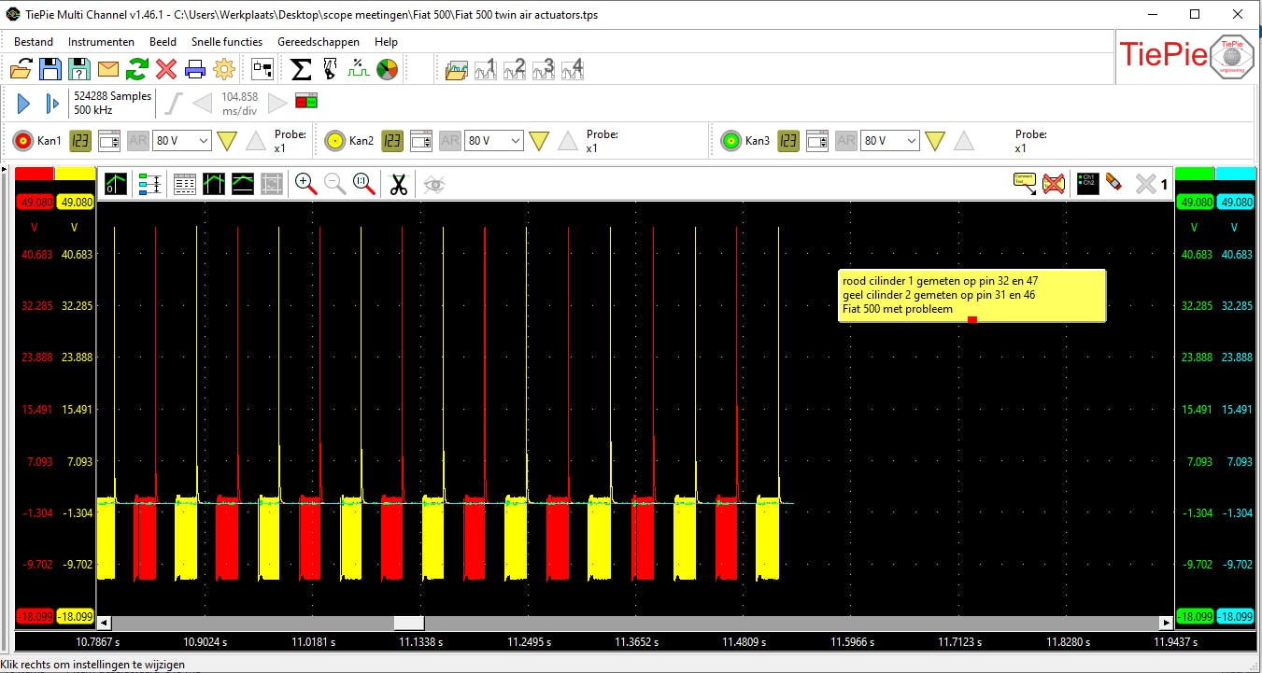Toggle Kan2 channel yellow indicator
Screen dimensions: 1262x673
[335, 141]
